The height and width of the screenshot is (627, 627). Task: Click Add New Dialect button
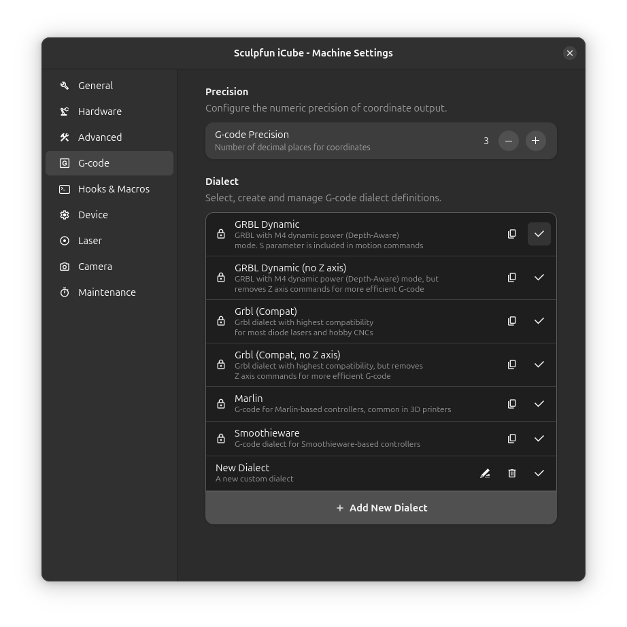pyautogui.click(x=381, y=508)
